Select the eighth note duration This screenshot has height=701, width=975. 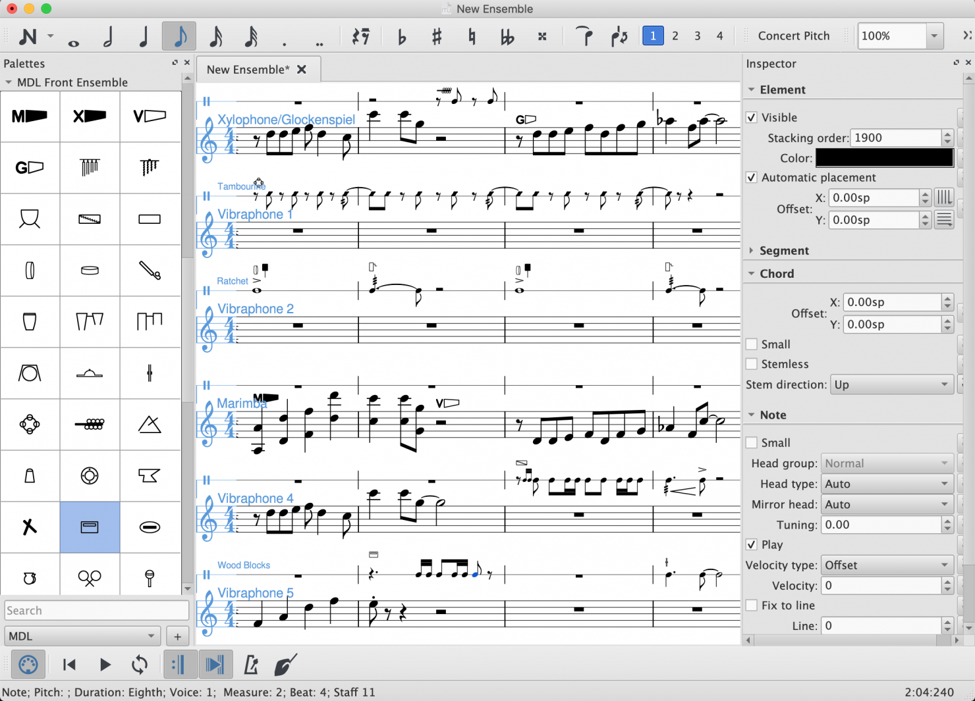click(179, 36)
